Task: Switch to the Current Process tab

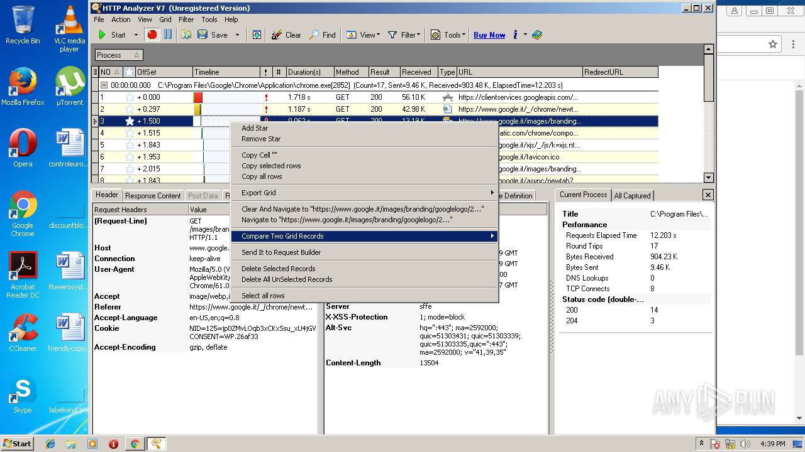Action: pos(583,195)
